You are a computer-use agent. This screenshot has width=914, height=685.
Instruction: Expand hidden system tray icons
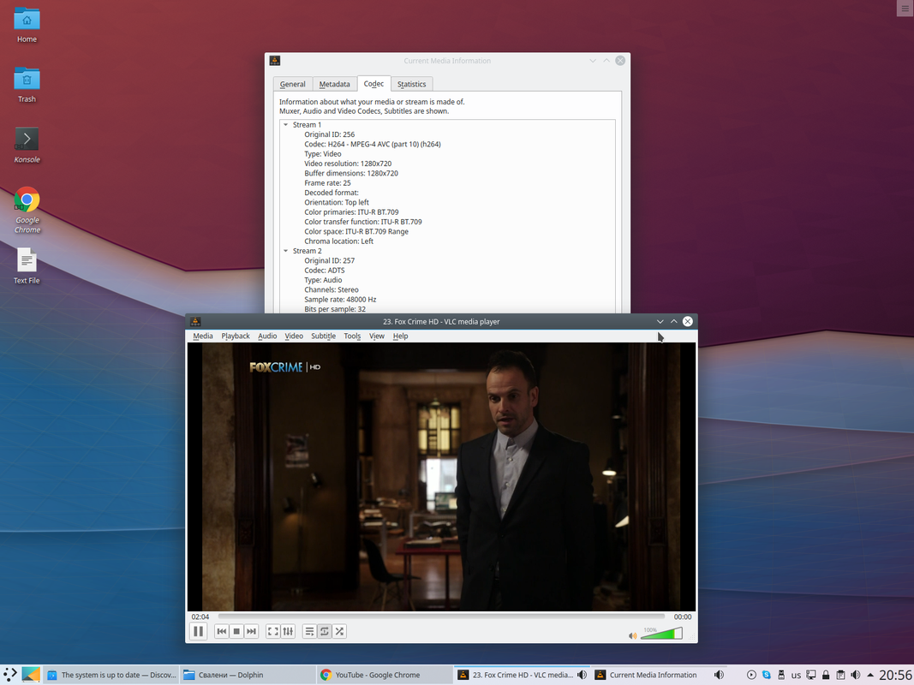pos(870,675)
